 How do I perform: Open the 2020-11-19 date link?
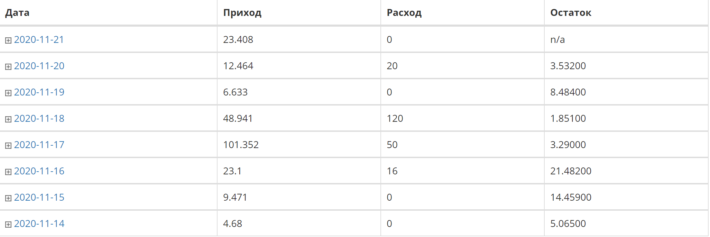pyautogui.click(x=39, y=92)
